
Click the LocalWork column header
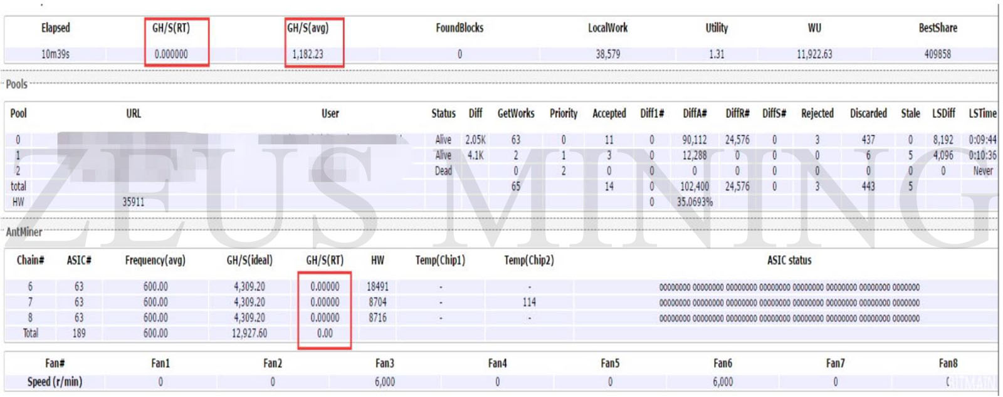pos(607,28)
